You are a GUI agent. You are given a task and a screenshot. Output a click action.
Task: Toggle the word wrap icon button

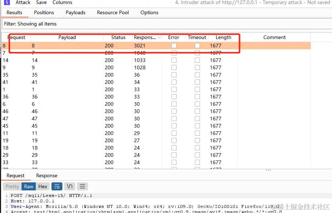coord(57,186)
